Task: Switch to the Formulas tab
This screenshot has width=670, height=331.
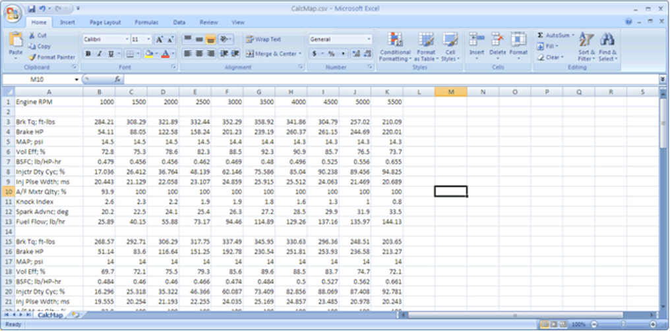Action: click(146, 22)
